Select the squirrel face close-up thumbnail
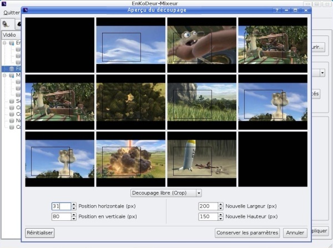Viewport: 333px width, 248px height. tap(202, 45)
